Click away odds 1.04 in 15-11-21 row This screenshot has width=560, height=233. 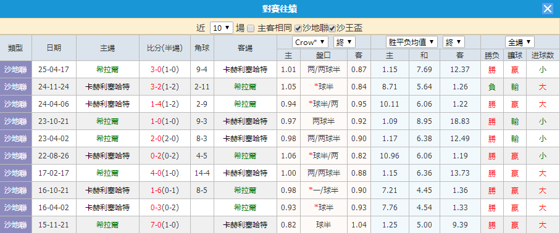(359, 225)
